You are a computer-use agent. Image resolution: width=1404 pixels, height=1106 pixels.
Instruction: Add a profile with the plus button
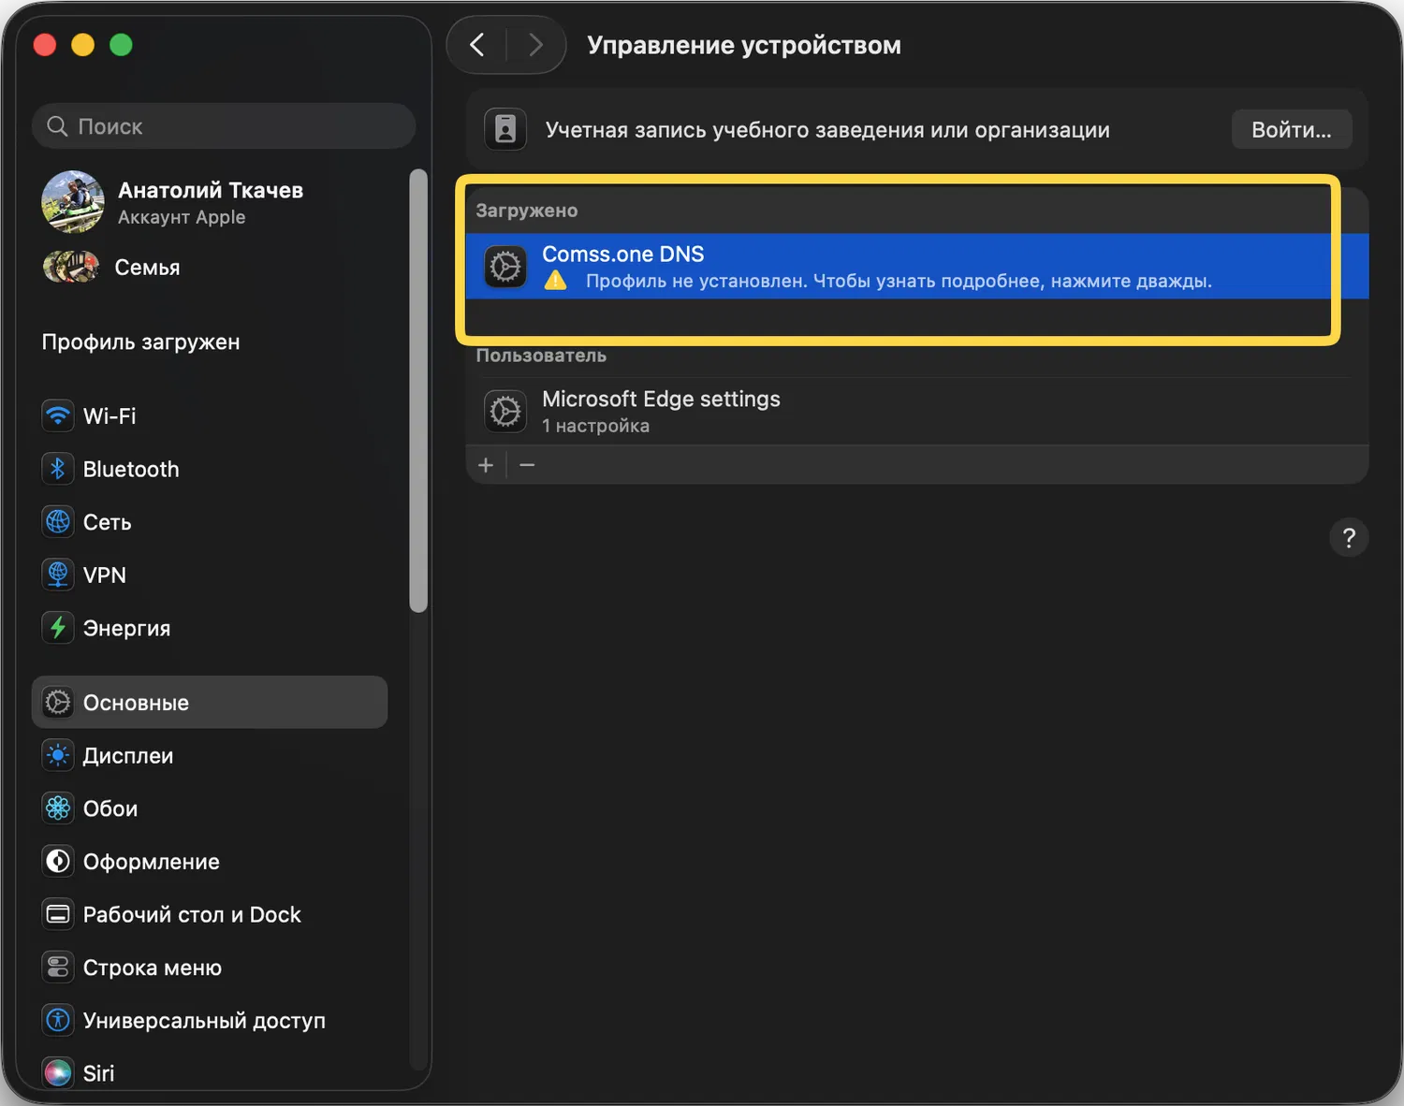pos(486,465)
